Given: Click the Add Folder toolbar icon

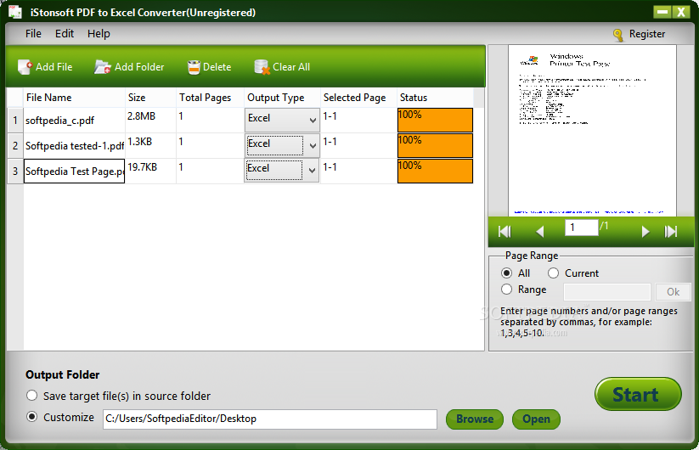Looking at the screenshot, I should tap(103, 67).
